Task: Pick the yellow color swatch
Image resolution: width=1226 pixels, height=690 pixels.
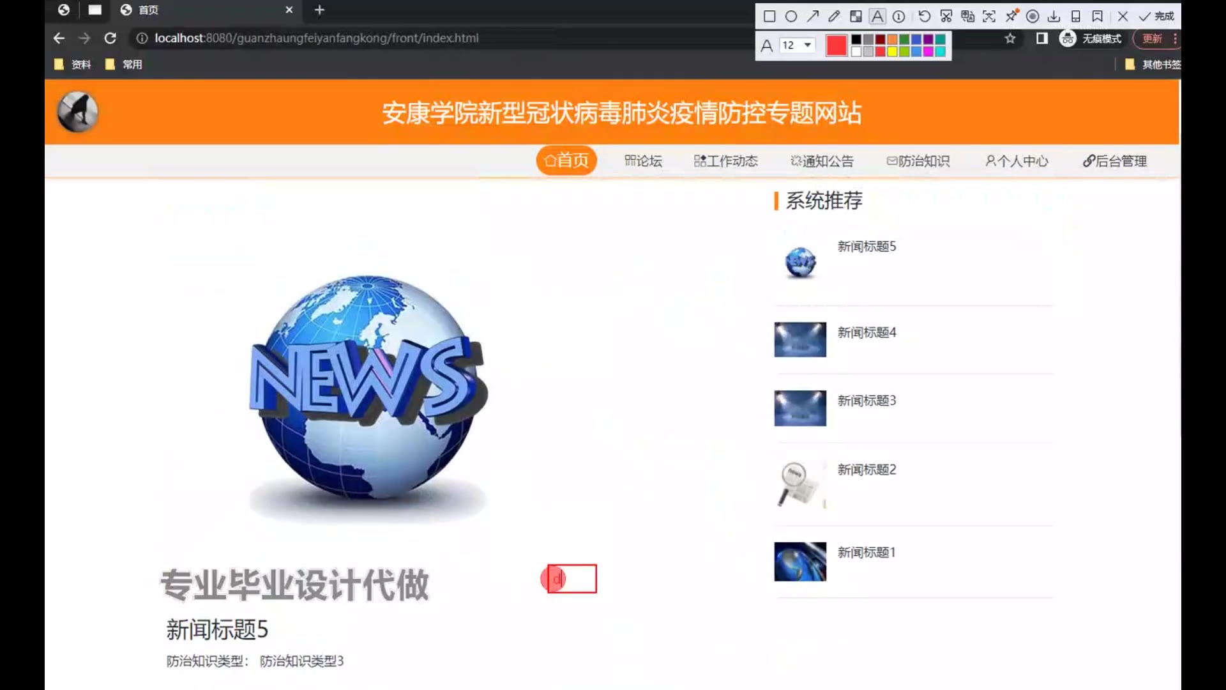Action: (893, 52)
